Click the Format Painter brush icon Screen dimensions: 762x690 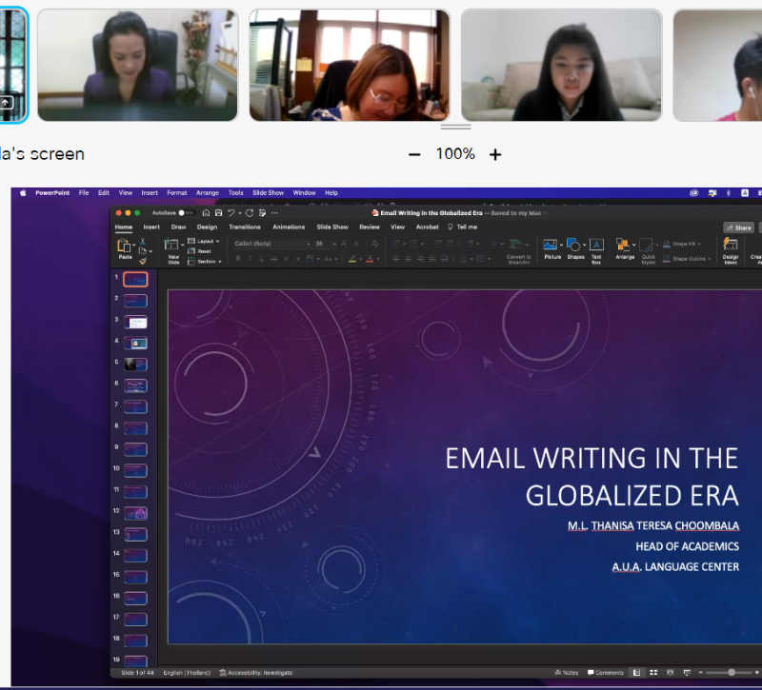(x=142, y=261)
